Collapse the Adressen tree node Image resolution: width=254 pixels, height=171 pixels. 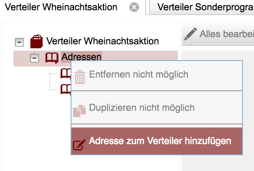pyautogui.click(x=35, y=58)
